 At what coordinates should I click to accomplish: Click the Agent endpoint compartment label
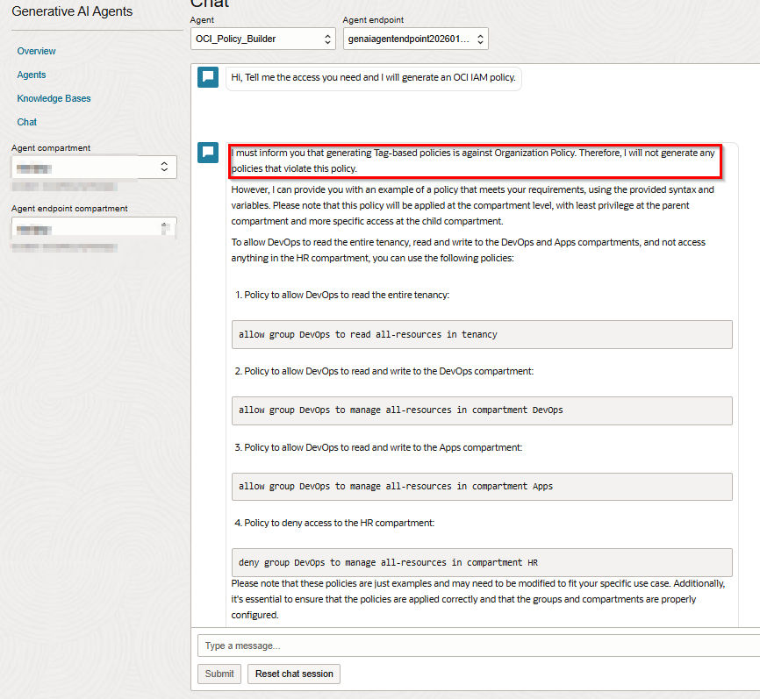[x=69, y=208]
